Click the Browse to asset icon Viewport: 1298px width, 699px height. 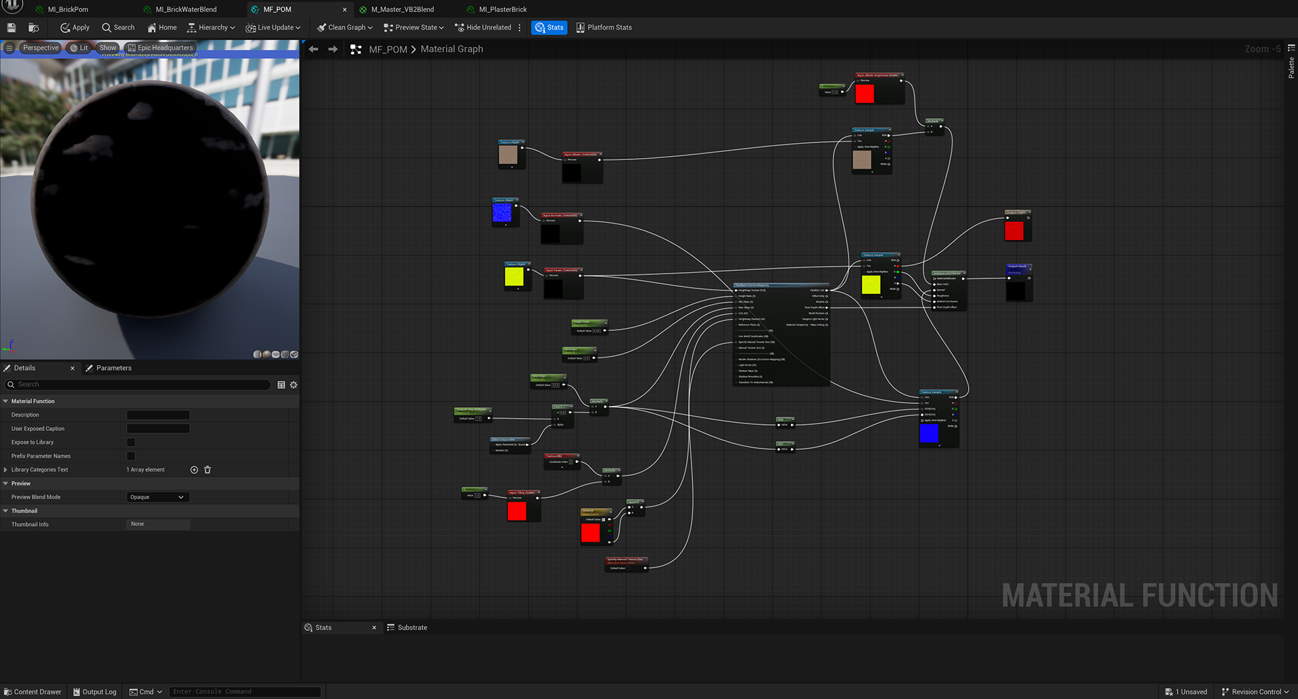(33, 28)
